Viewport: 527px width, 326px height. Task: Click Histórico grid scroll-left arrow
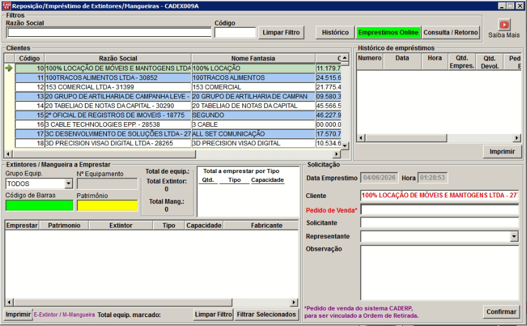(x=361, y=138)
